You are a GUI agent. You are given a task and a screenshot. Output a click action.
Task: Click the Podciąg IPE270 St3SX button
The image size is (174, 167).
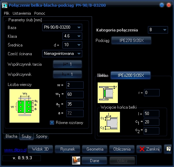pos(131,41)
